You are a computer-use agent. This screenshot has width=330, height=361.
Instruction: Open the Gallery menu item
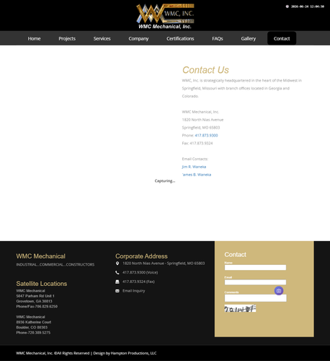249,38
